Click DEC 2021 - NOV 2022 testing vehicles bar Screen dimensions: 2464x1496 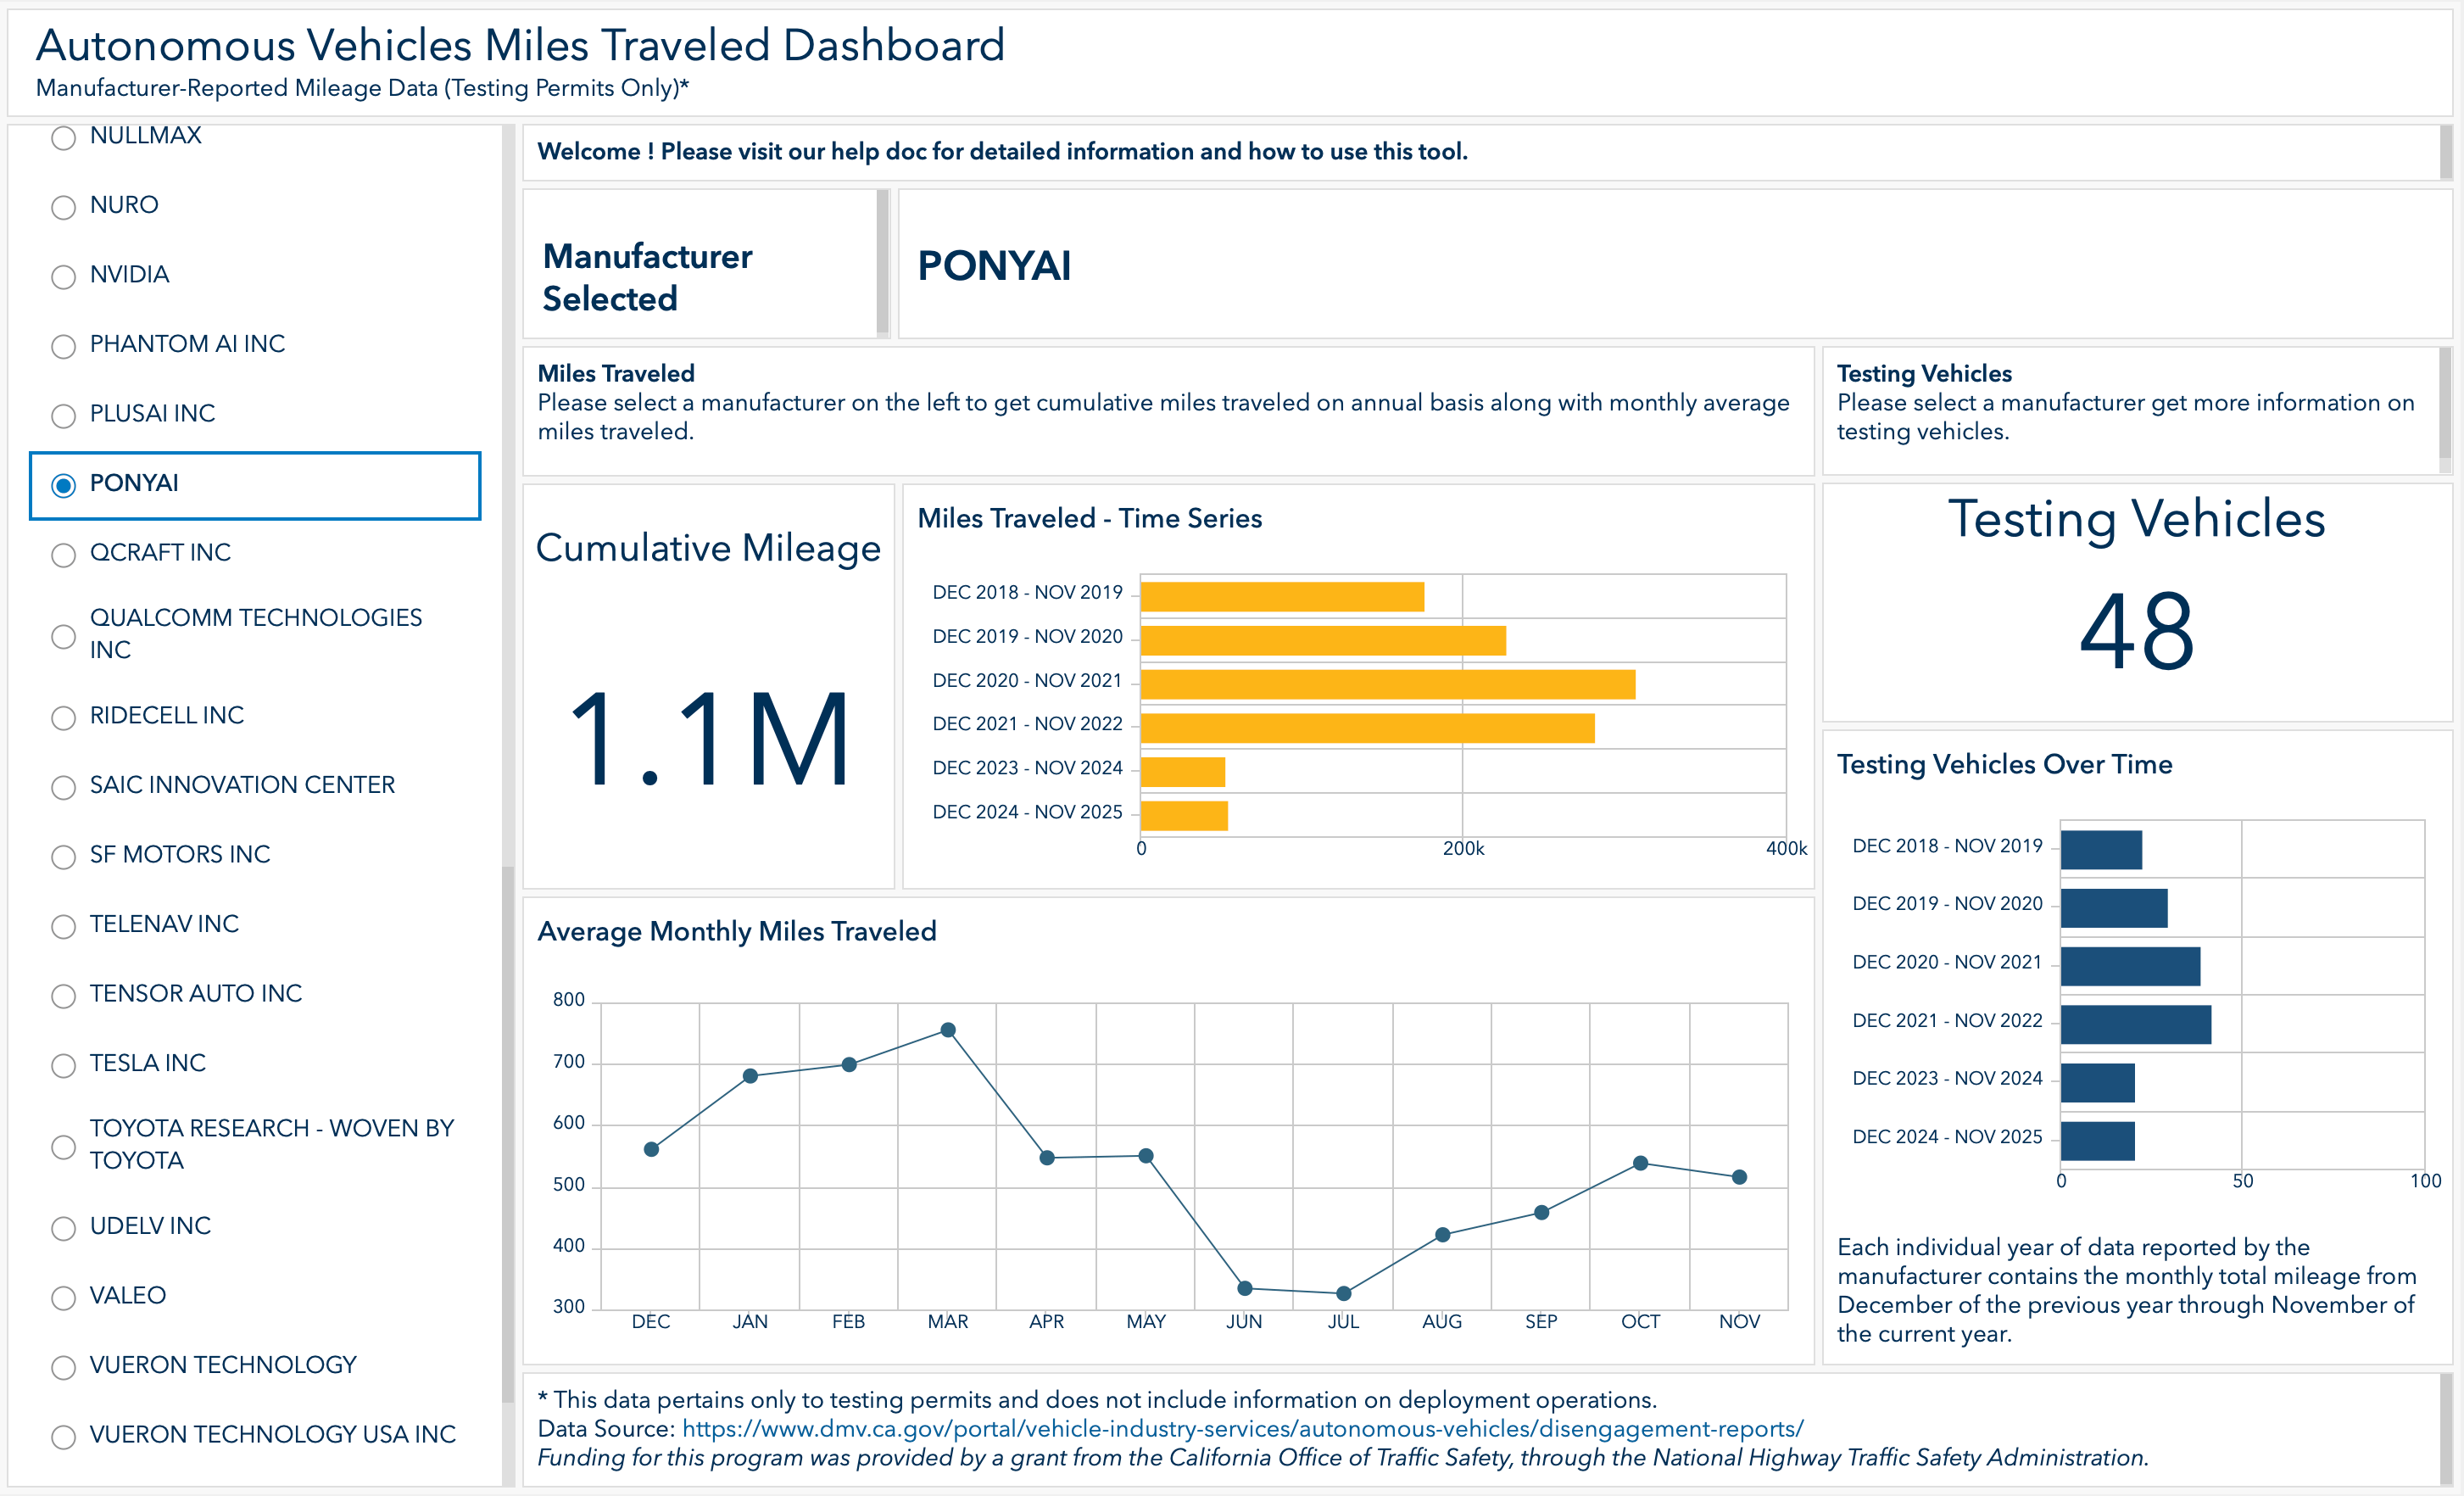[2136, 1024]
